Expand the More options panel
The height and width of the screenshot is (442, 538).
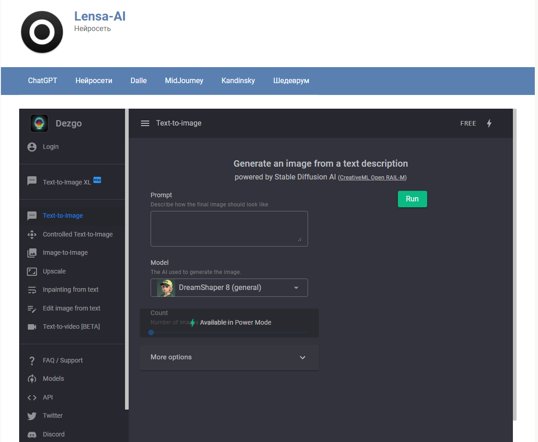click(x=229, y=358)
